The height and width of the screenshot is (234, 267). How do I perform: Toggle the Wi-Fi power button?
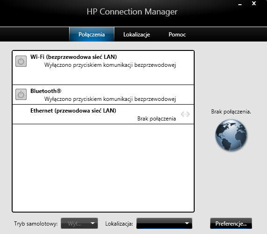(21, 61)
